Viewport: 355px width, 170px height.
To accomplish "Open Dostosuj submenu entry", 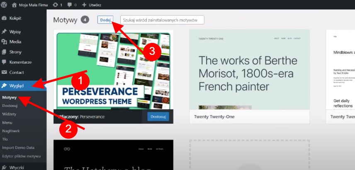I will (10, 106).
